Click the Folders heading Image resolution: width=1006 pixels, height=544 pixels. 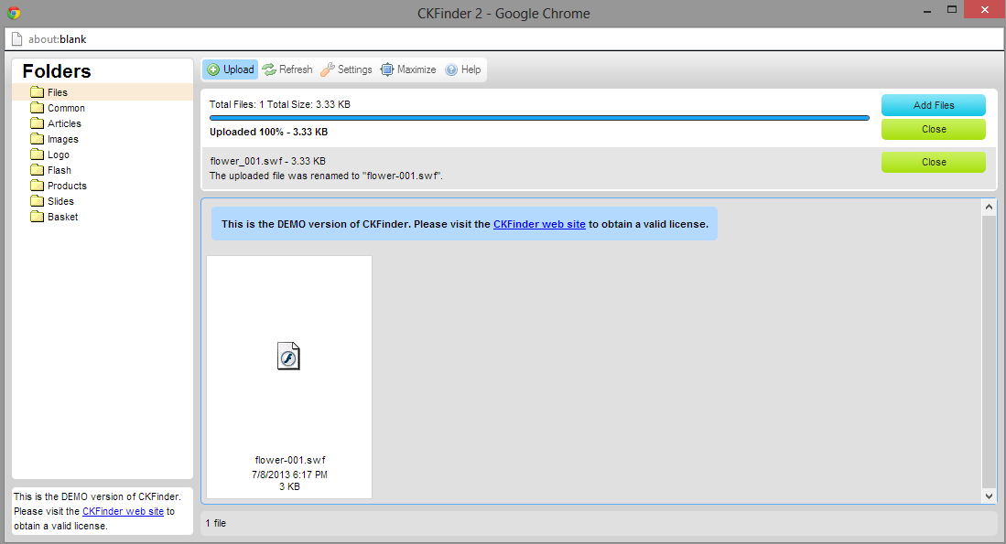[x=57, y=71]
